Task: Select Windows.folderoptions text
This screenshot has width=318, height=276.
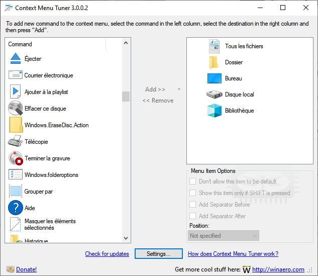Action: pyautogui.click(x=51, y=175)
